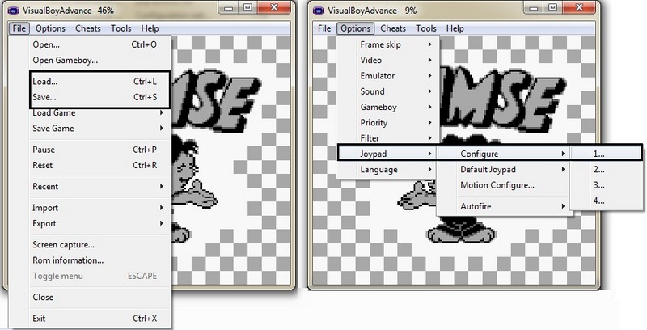The width and height of the screenshot is (647, 330).
Task: Expand the Filter submenu
Action: (x=388, y=138)
